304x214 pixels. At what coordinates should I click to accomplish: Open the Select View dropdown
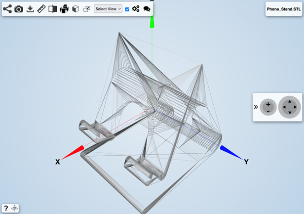(x=108, y=9)
